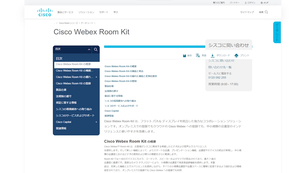This screenshot has height=173, width=305.
Task: Click the 0120 092 255 phone number link
Action: pos(217,77)
